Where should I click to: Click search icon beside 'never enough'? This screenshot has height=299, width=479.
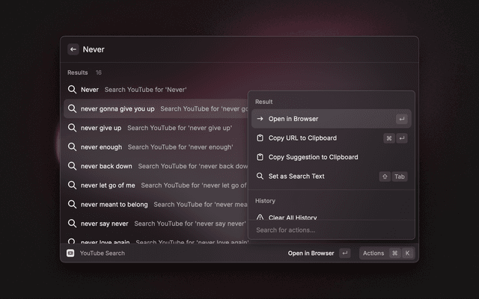[x=72, y=147]
